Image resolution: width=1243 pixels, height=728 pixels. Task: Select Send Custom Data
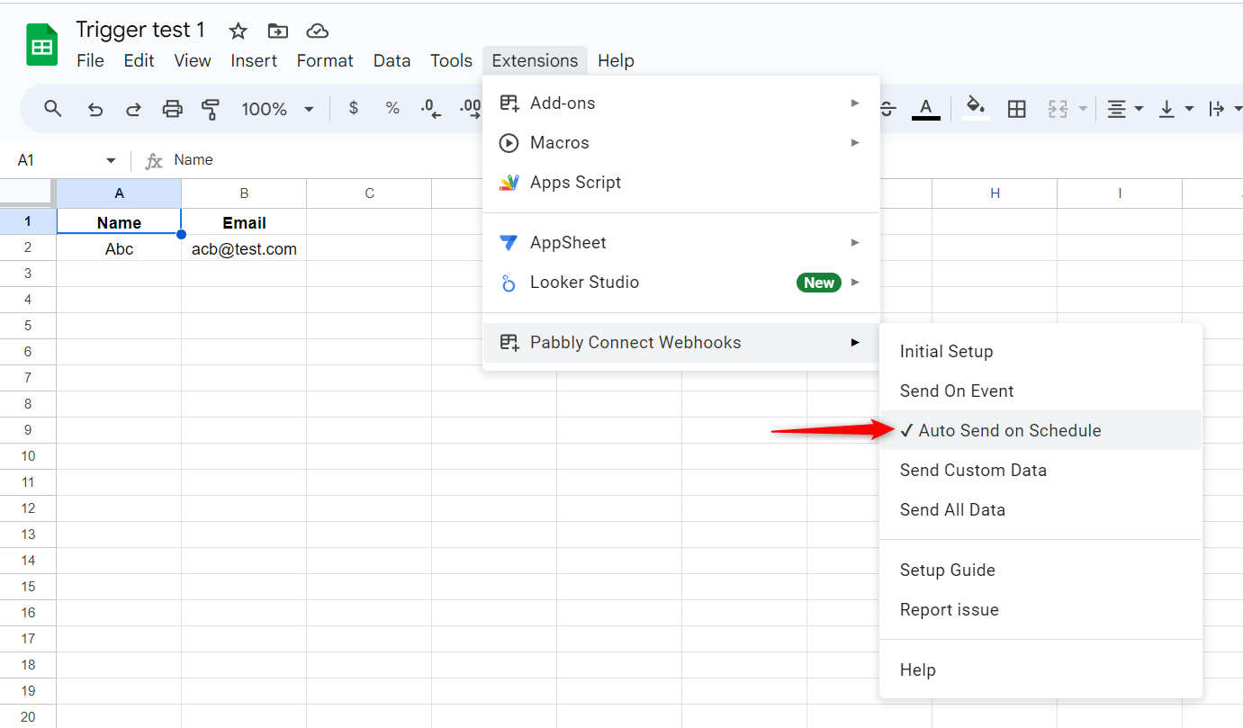click(1040, 471)
